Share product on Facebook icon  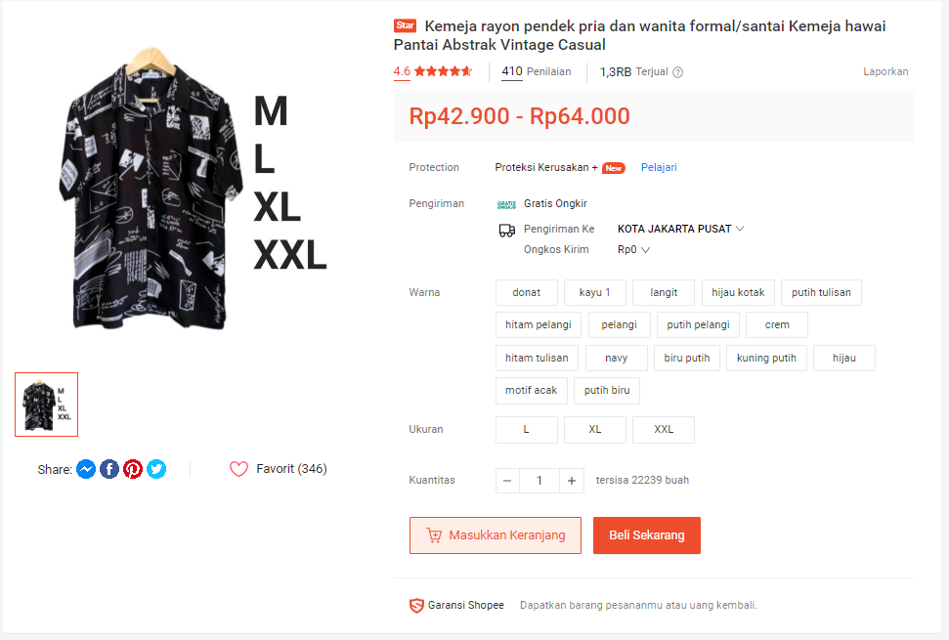point(108,469)
